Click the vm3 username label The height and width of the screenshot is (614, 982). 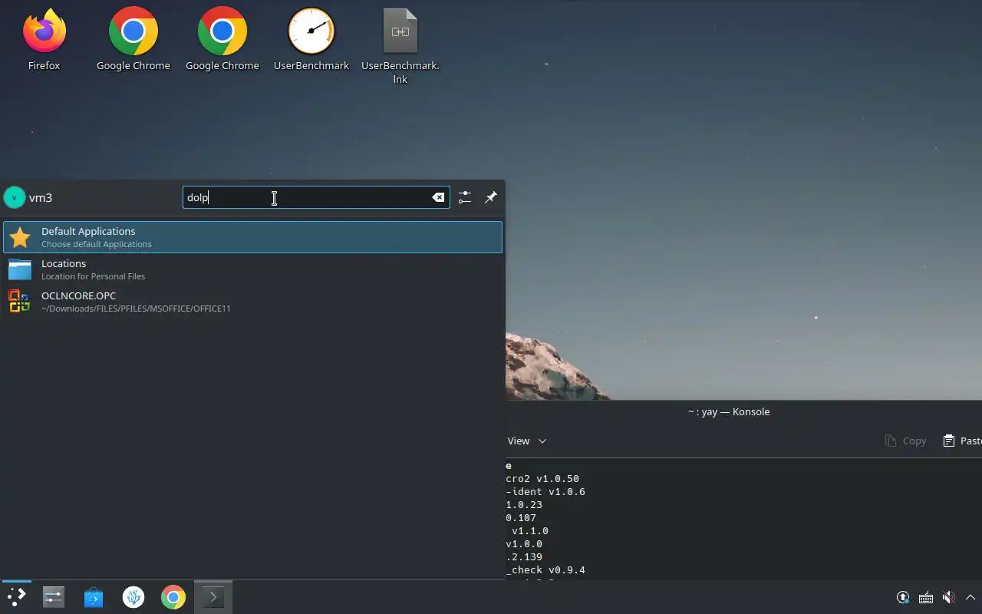41,197
